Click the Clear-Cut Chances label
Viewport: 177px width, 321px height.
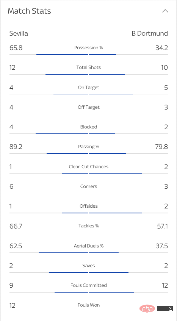click(89, 167)
